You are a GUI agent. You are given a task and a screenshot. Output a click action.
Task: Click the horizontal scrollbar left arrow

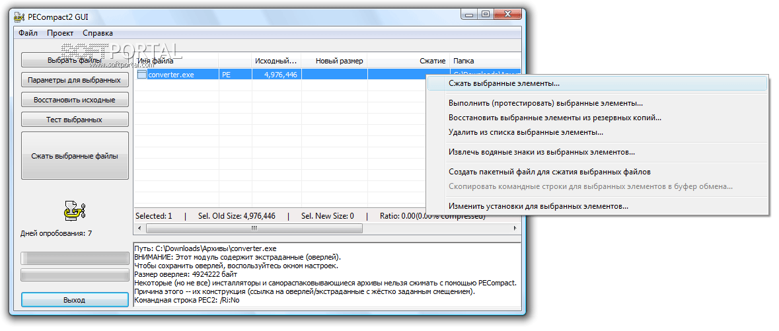tap(139, 228)
